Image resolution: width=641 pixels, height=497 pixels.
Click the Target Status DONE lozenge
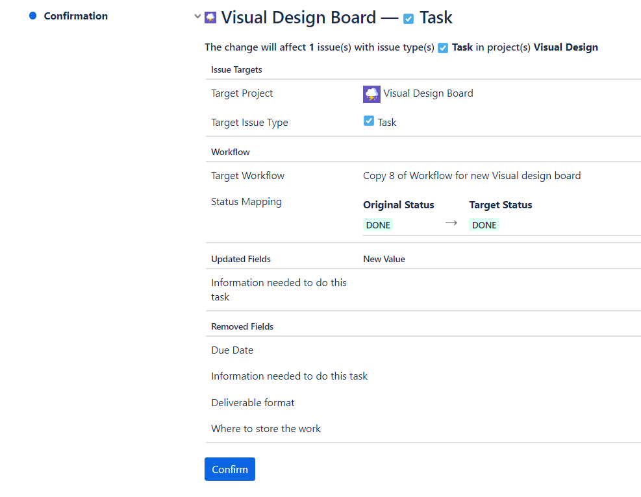[x=484, y=225]
